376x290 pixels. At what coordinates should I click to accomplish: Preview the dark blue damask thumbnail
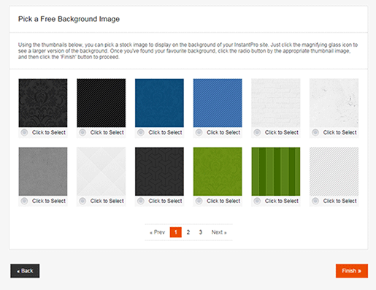click(x=159, y=103)
